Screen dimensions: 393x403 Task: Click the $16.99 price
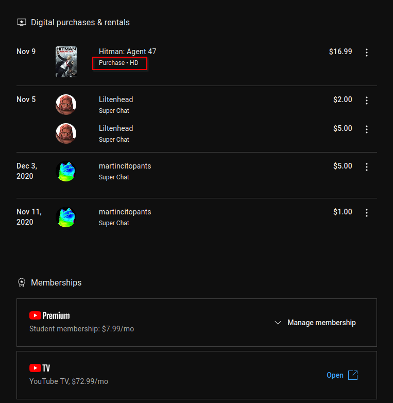[x=340, y=52]
